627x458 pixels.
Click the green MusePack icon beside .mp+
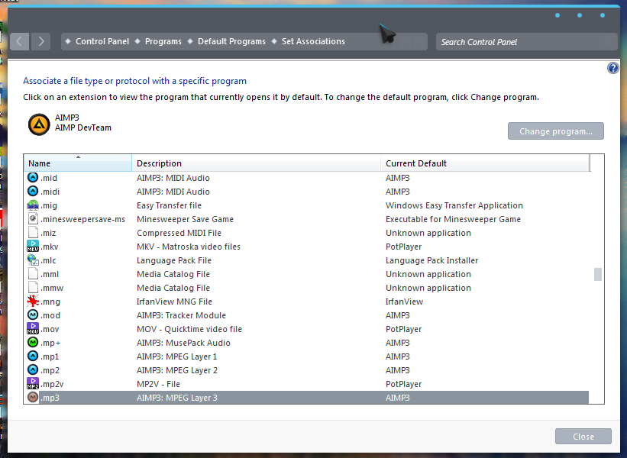tap(33, 343)
